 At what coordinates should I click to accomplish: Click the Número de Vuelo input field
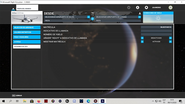(156, 34)
